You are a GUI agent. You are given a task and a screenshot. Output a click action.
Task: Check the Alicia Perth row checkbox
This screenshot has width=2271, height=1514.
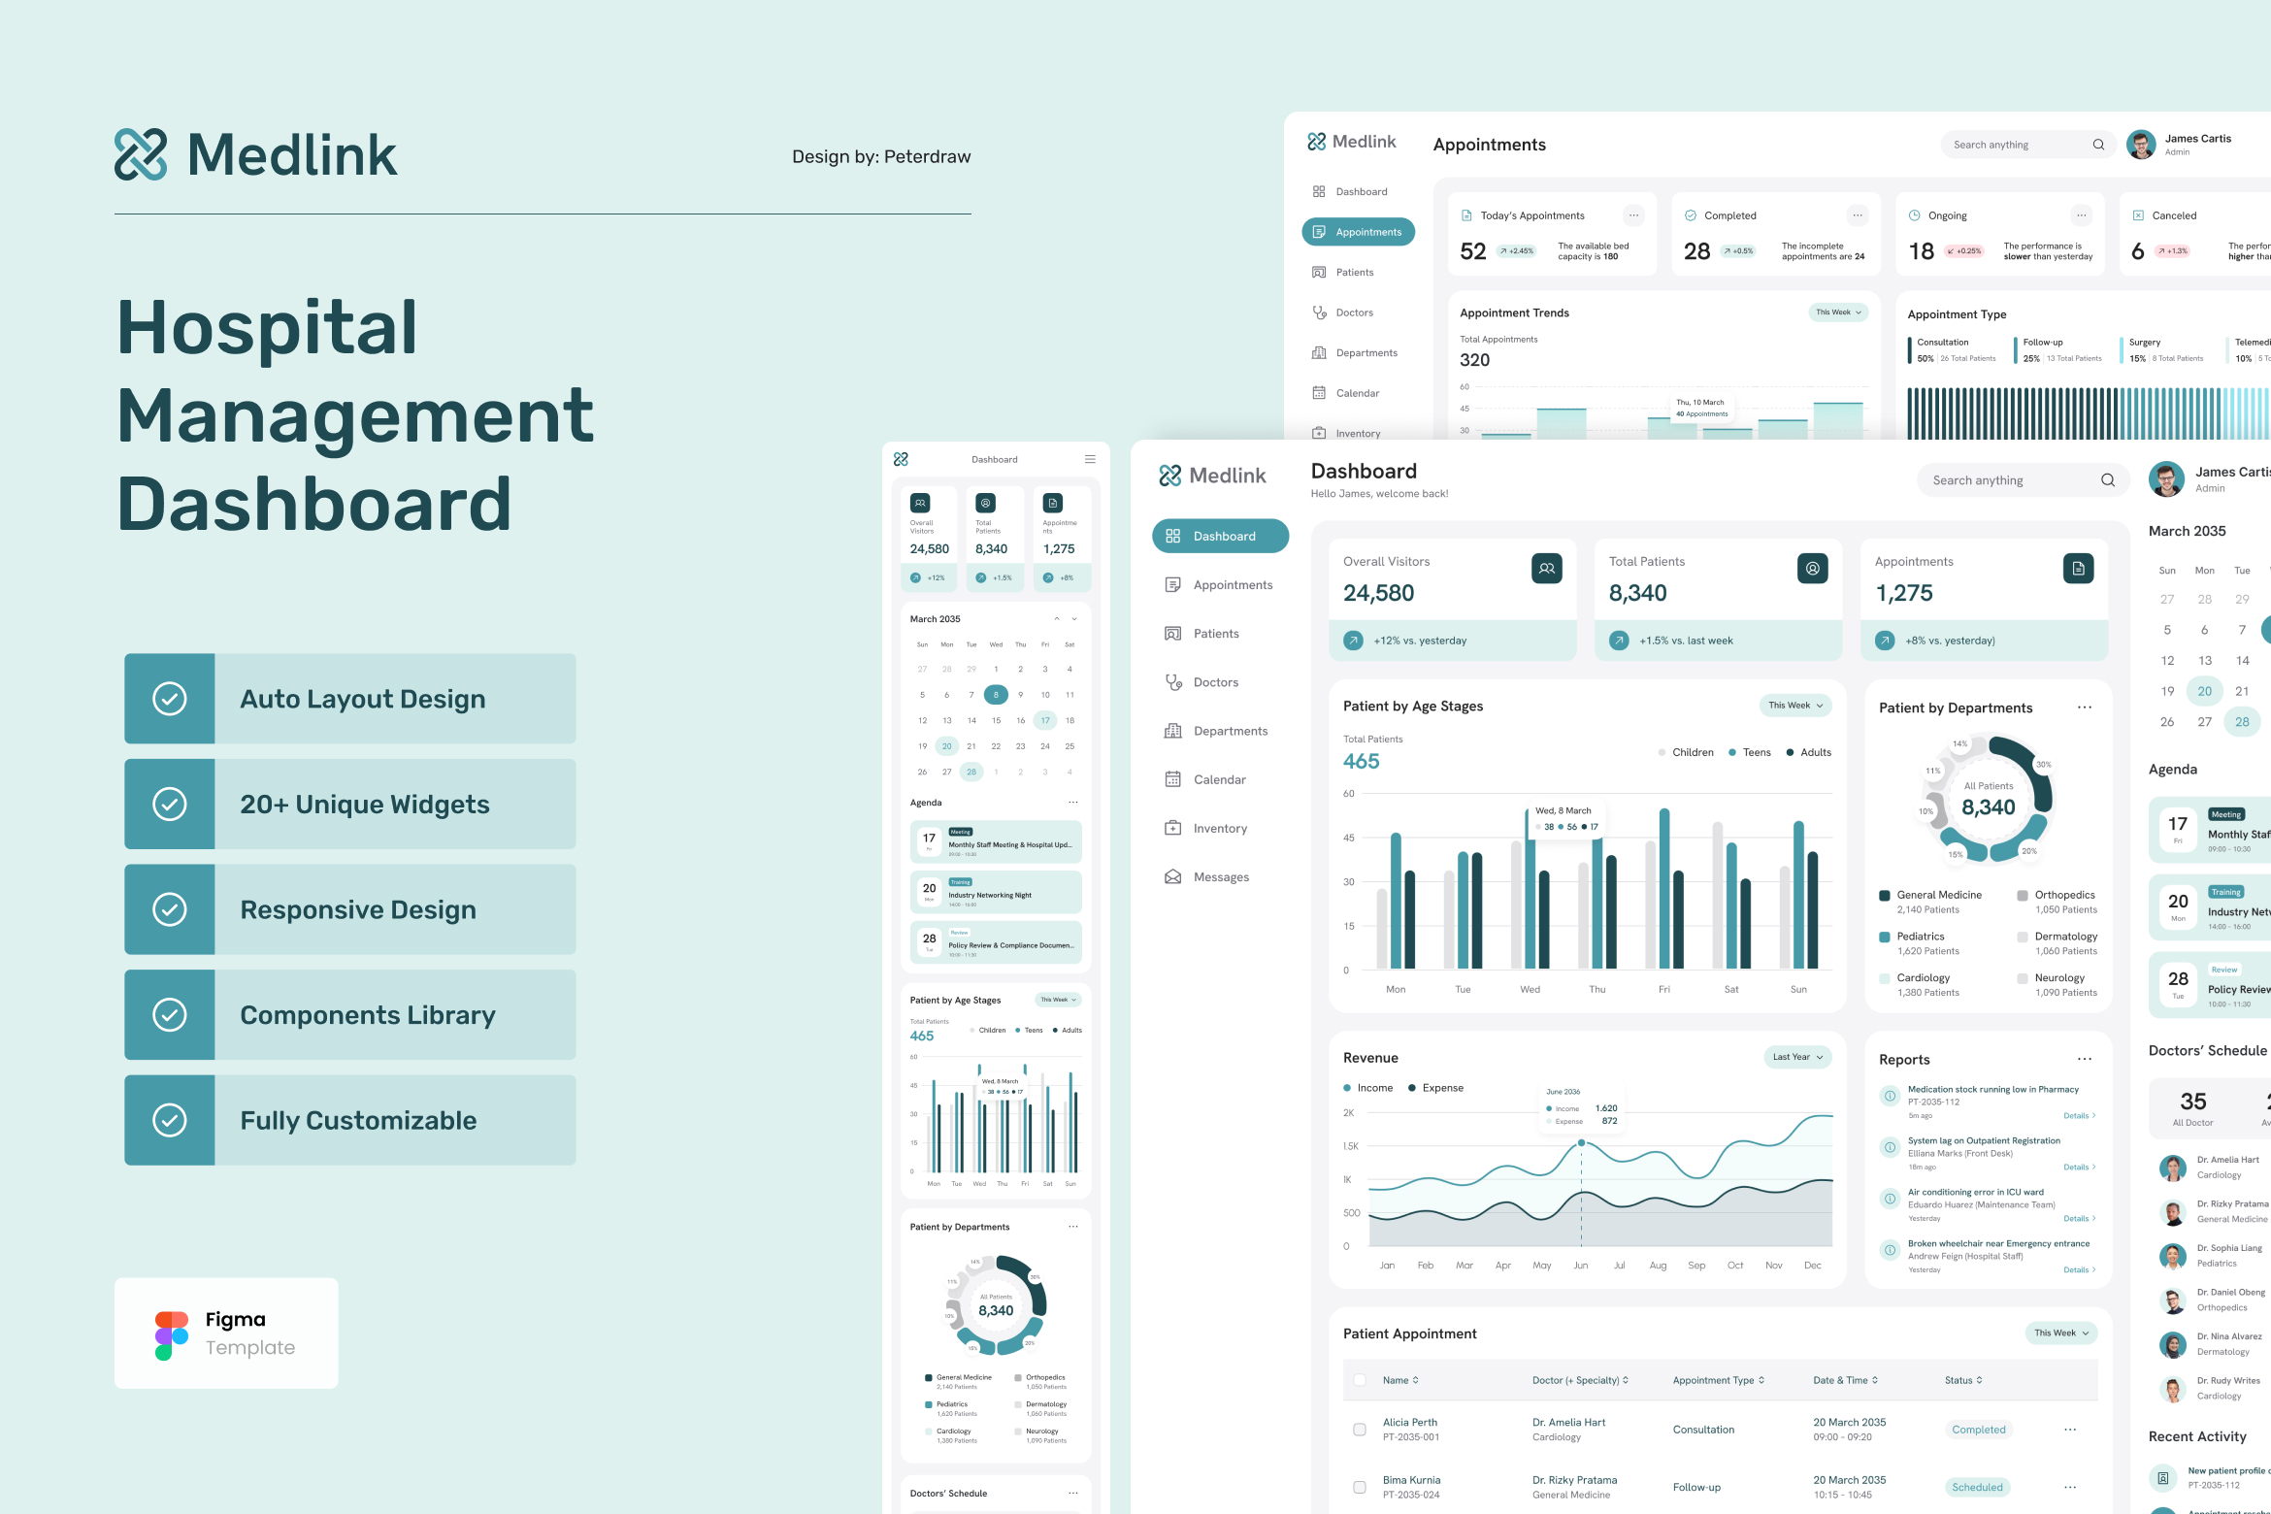(1360, 1430)
